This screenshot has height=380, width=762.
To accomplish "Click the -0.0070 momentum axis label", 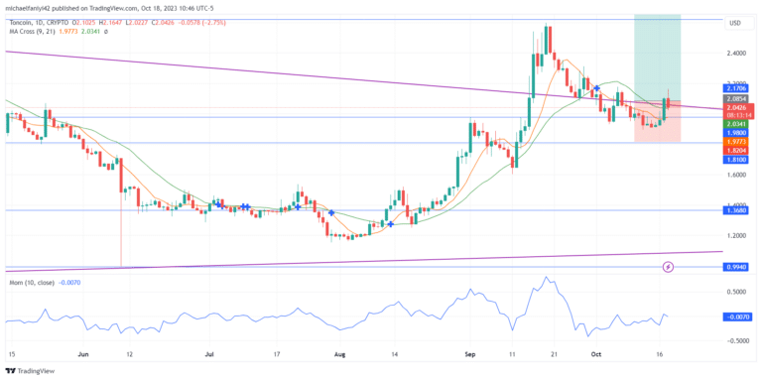I will point(738,317).
